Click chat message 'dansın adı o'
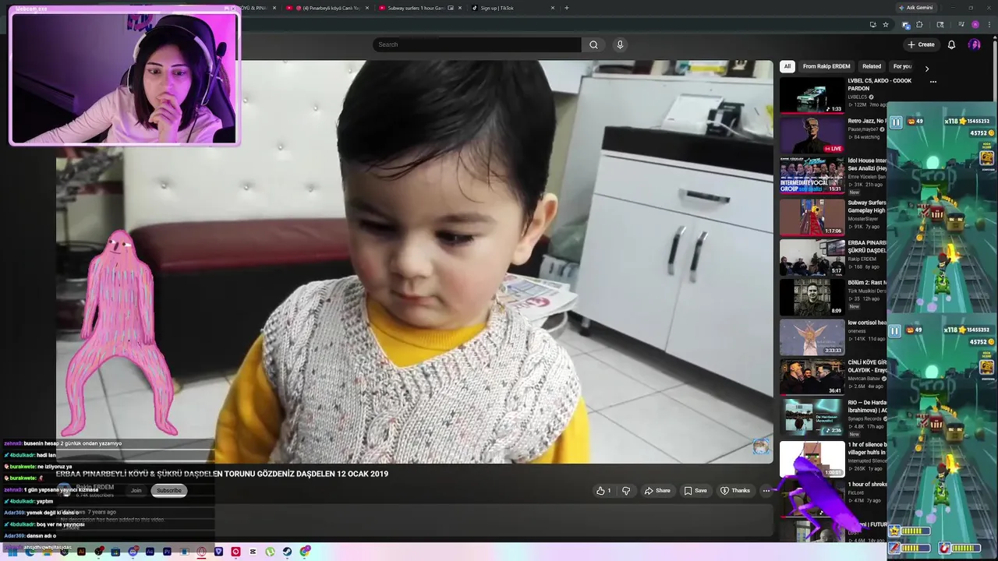 pyautogui.click(x=30, y=536)
